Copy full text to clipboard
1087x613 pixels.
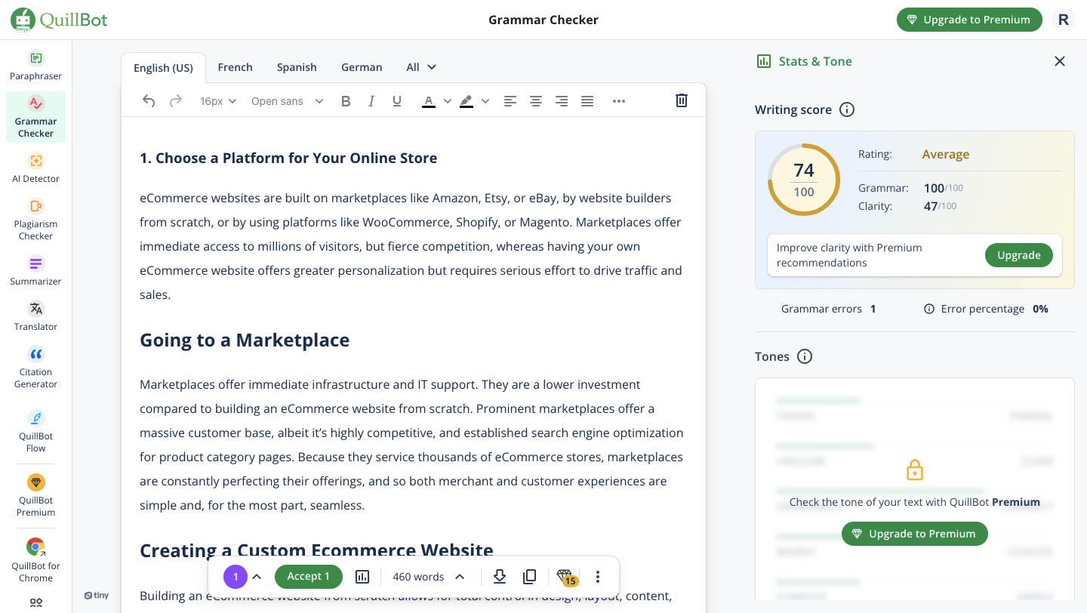point(530,577)
